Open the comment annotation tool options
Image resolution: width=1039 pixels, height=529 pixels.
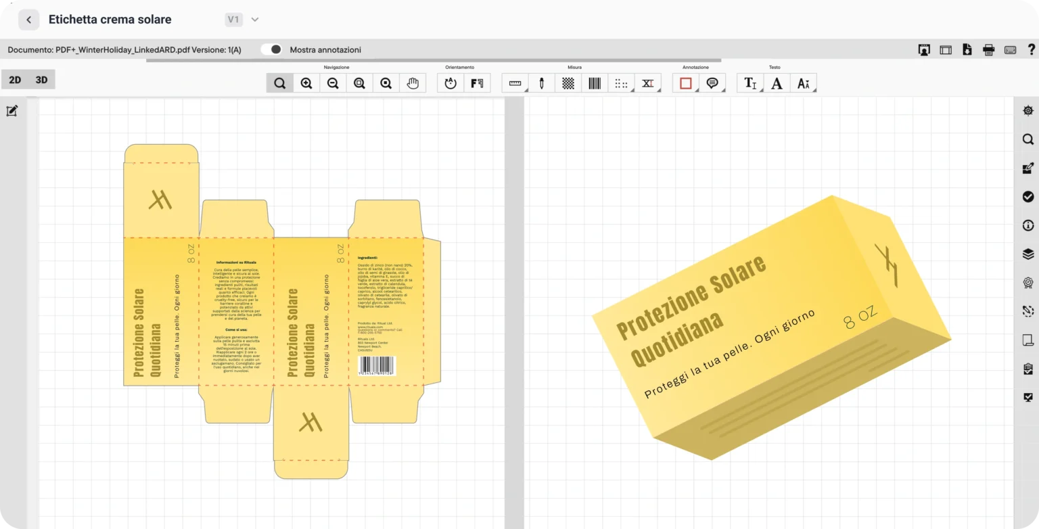pos(712,83)
